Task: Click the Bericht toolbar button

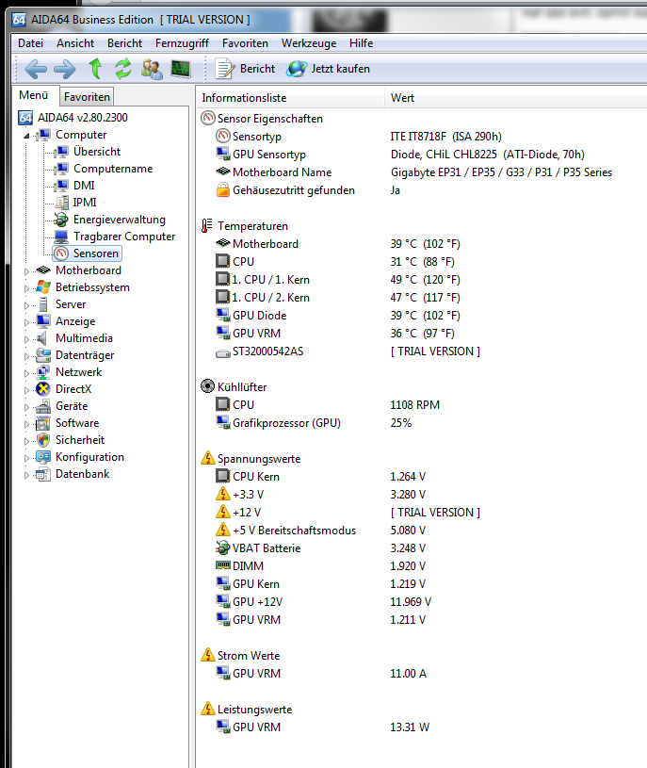Action: click(245, 69)
